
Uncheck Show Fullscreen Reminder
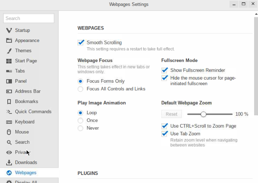(x=164, y=70)
